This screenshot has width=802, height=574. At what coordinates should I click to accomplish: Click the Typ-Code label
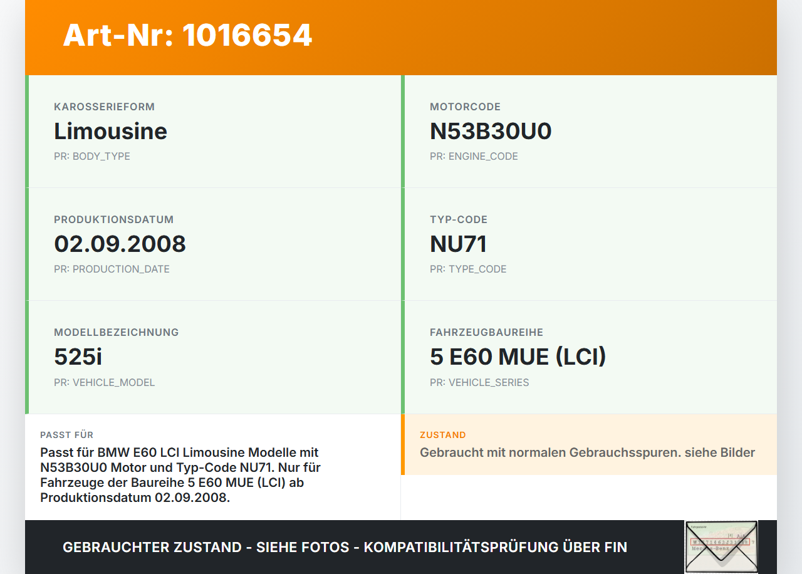[458, 220]
